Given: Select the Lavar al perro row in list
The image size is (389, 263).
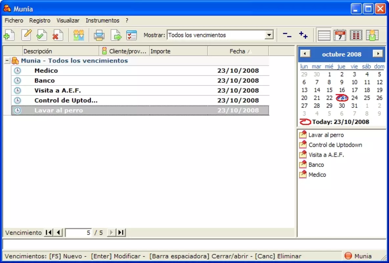Looking at the screenshot, I should point(140,110).
